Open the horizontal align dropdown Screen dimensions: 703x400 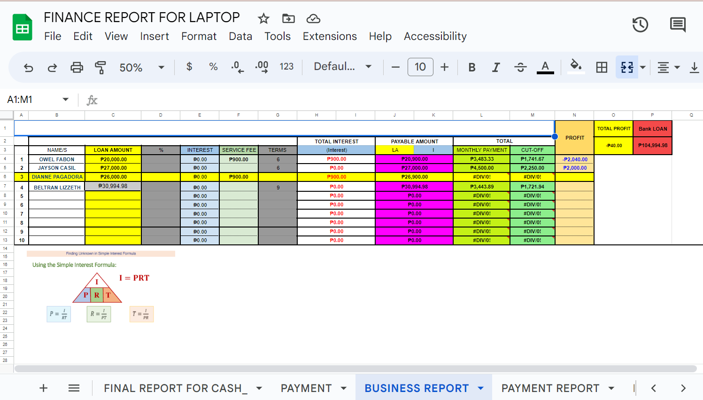[668, 67]
